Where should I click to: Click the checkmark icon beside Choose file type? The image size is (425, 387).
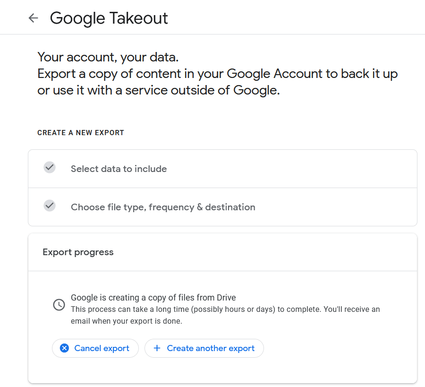coord(50,206)
